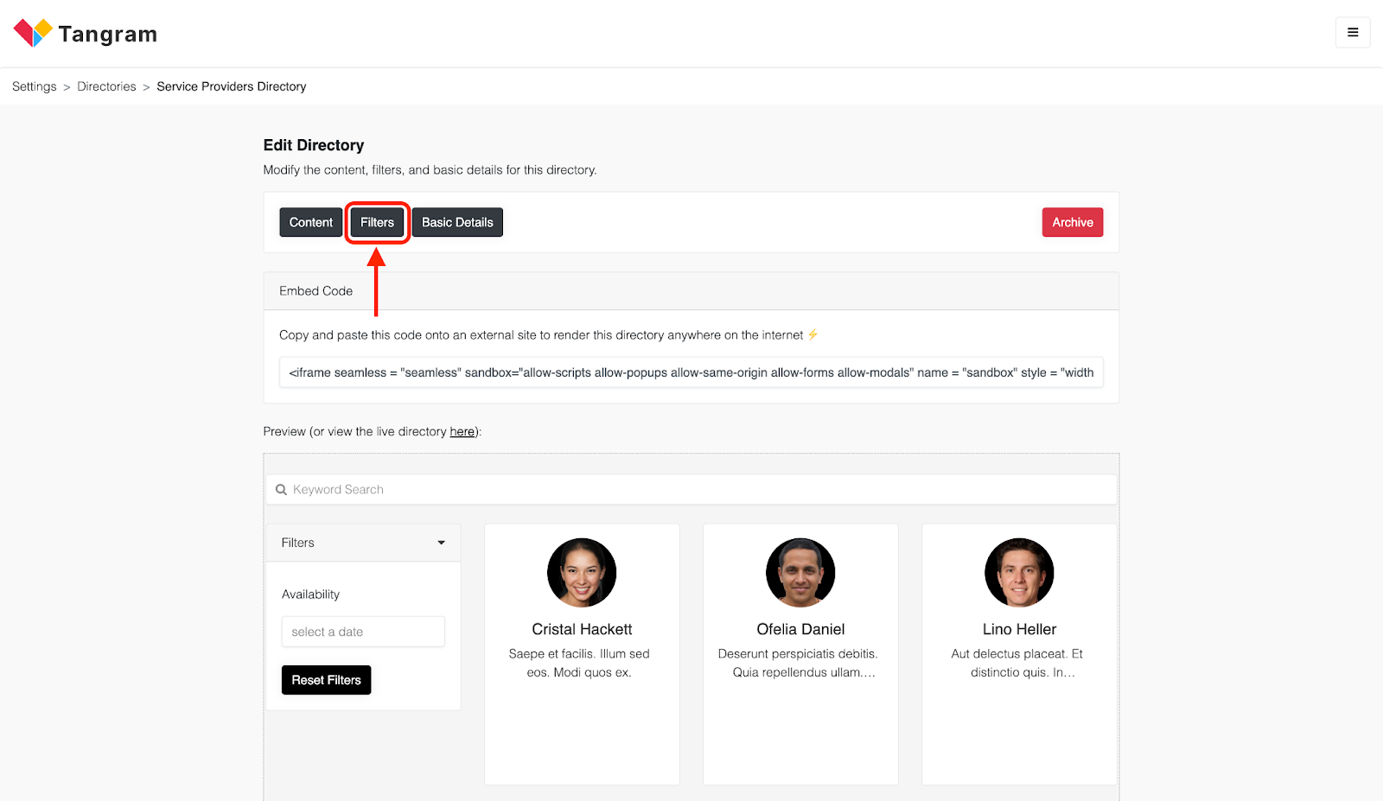
Task: Expand the Filters dropdown caret
Action: pyautogui.click(x=442, y=543)
